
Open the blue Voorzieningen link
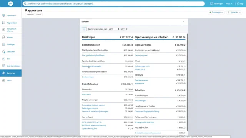click(140, 100)
